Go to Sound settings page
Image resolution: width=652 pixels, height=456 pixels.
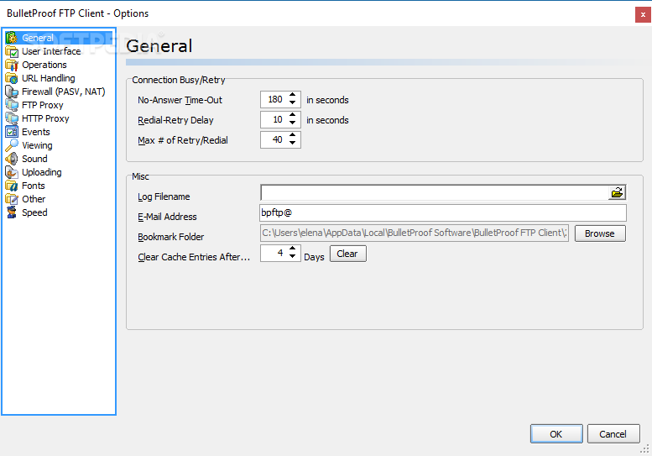coord(34,159)
